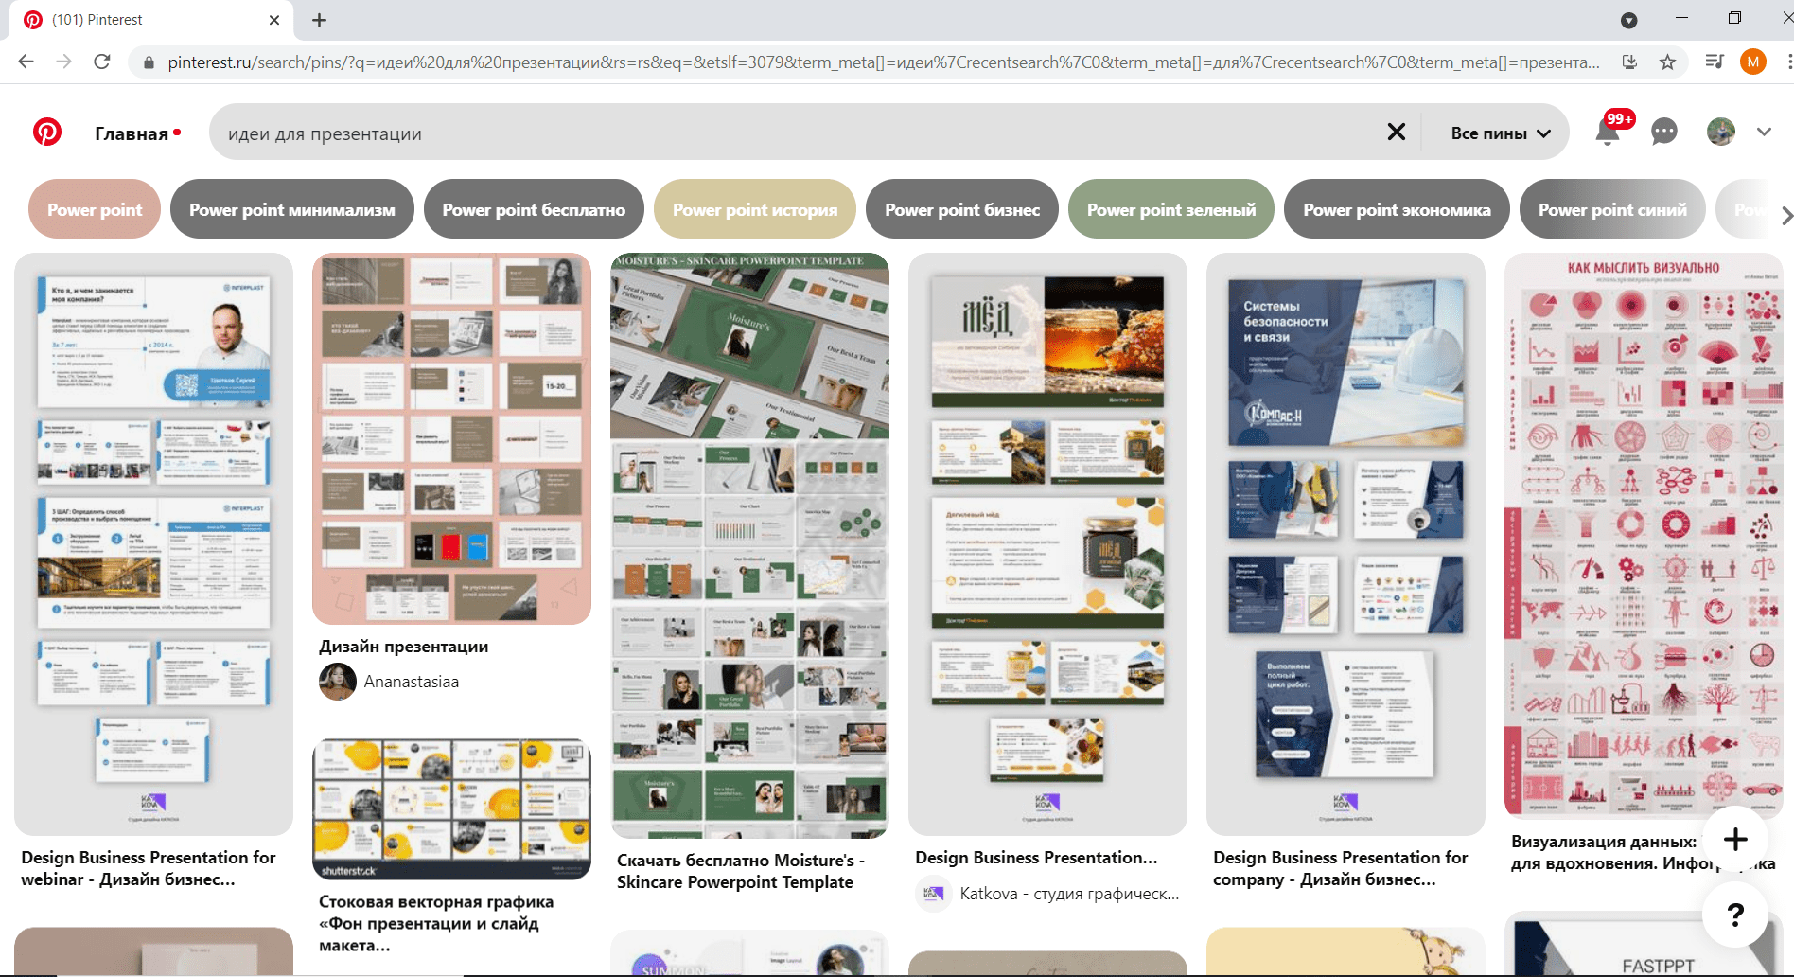Image resolution: width=1794 pixels, height=977 pixels.
Task: Open the downloads icon in the toolbar
Action: [1629, 62]
